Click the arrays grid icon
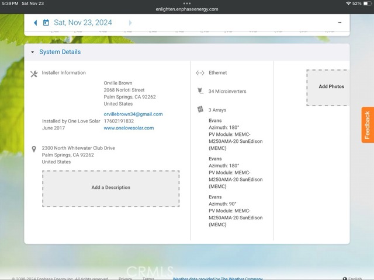374x280 pixels. pos(200,110)
